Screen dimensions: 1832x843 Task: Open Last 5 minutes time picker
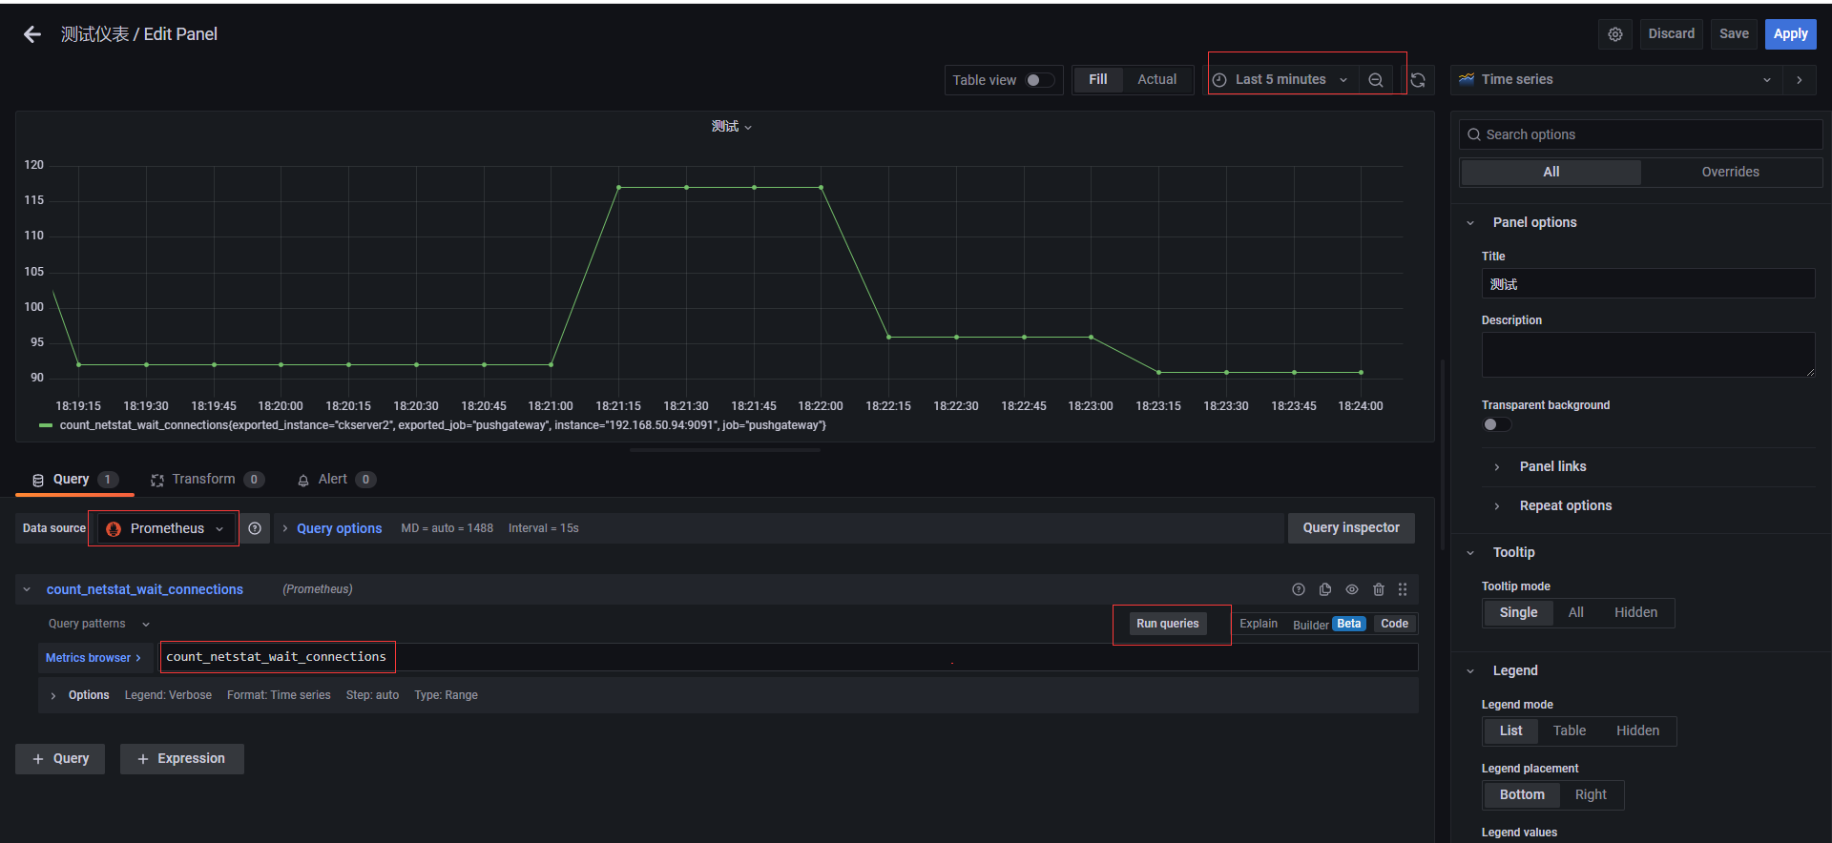[x=1280, y=80]
